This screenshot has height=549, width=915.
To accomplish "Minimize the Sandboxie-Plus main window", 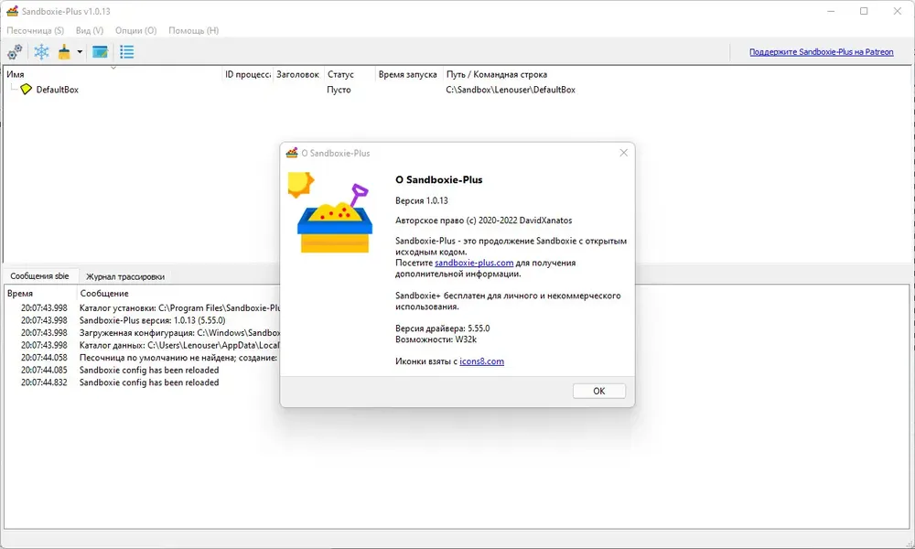I will coord(831,11).
